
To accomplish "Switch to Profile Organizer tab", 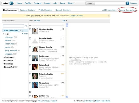I will 45,10.
